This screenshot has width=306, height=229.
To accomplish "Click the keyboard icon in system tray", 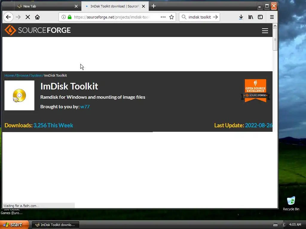I will (x=275, y=225).
